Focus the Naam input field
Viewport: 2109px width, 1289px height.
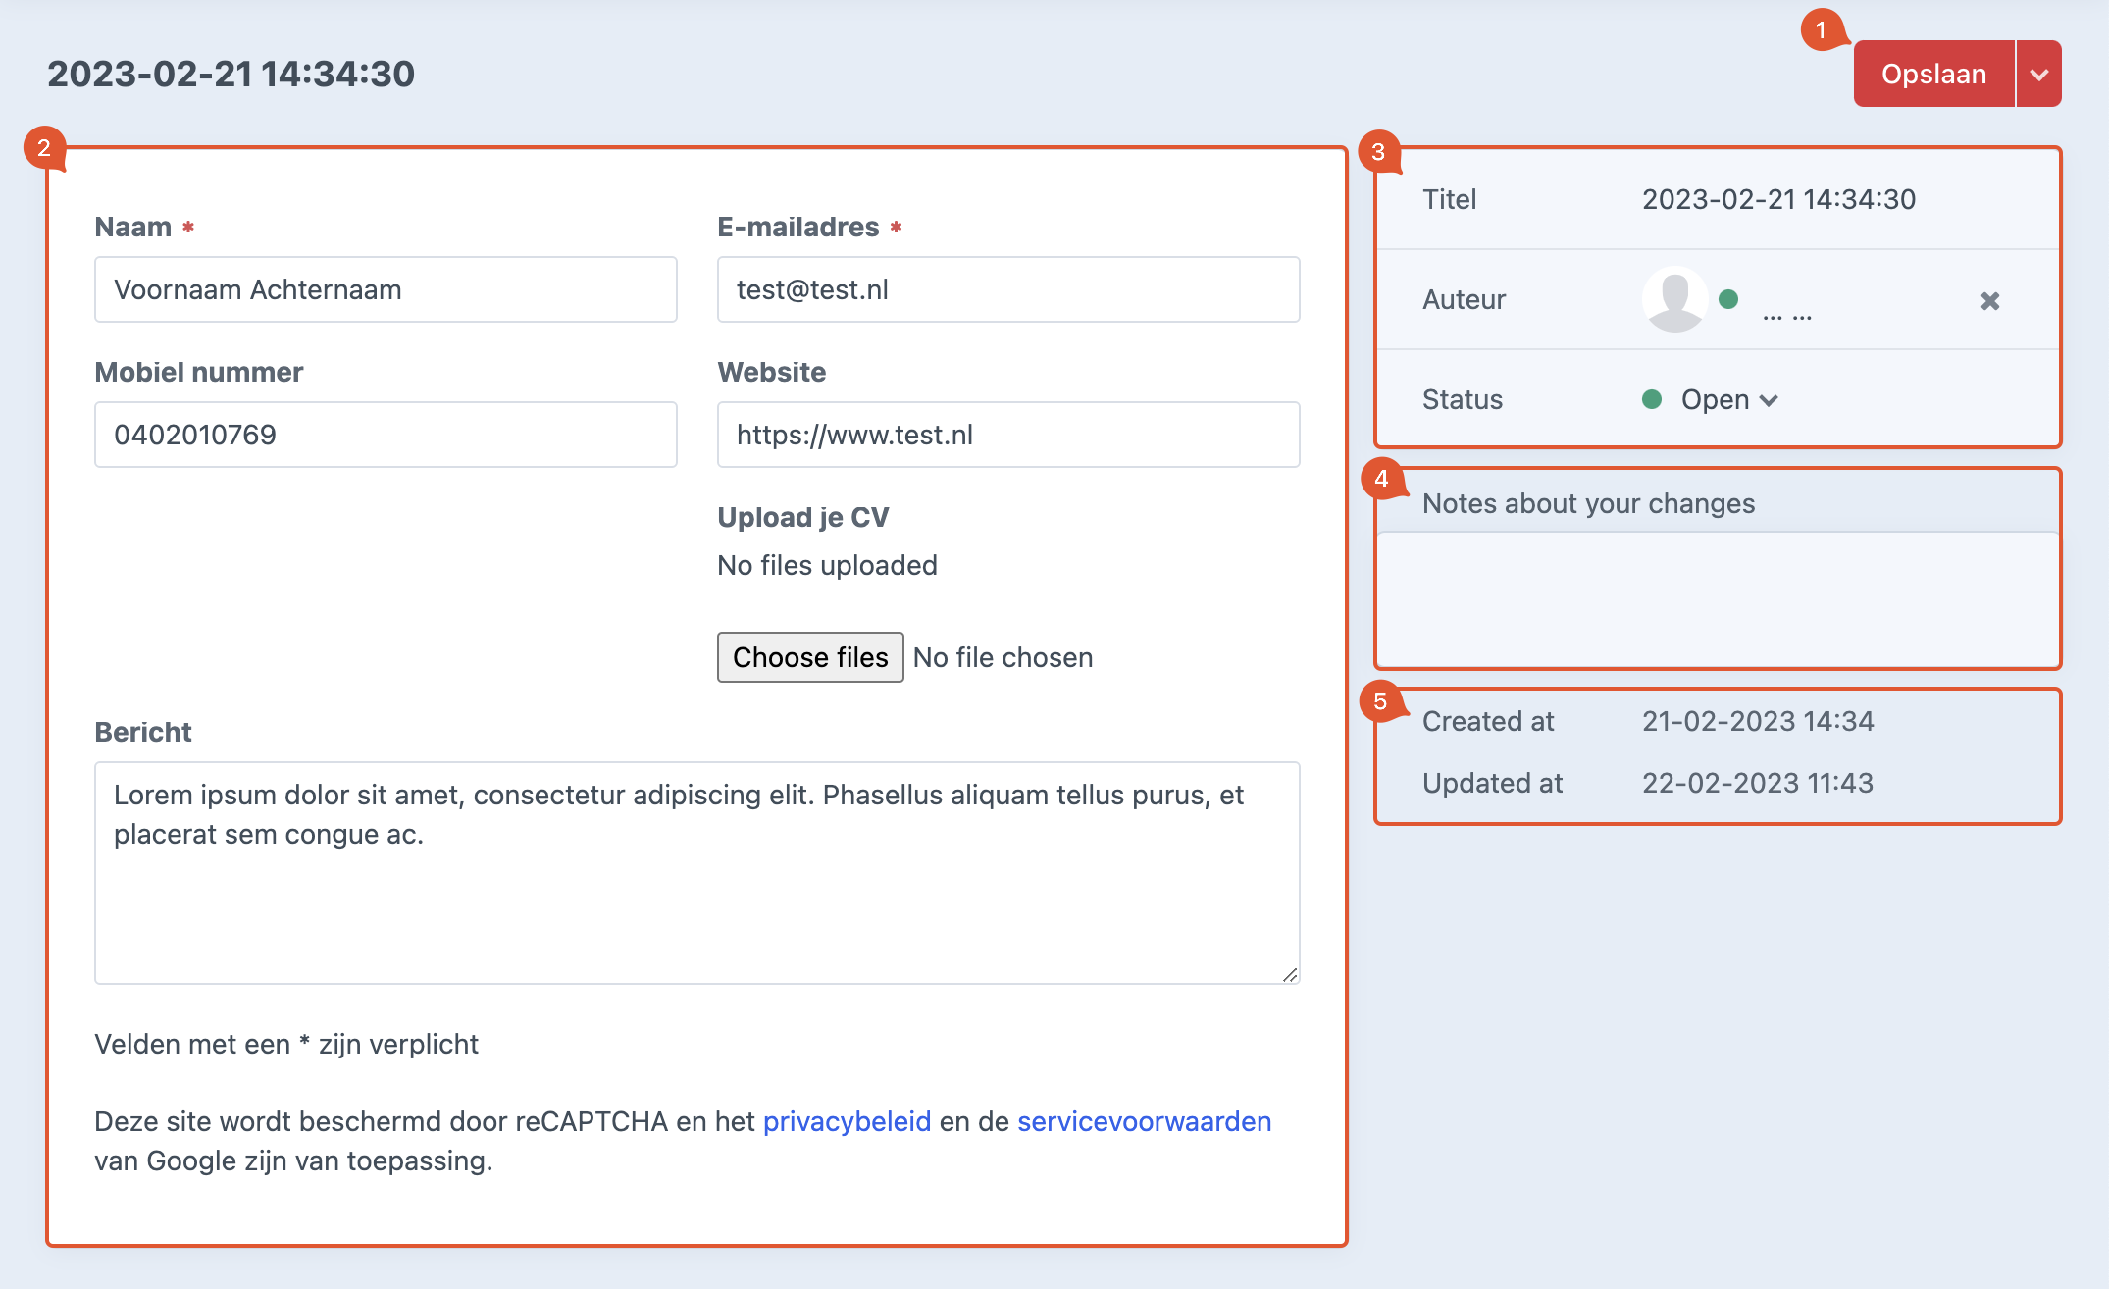click(x=386, y=289)
